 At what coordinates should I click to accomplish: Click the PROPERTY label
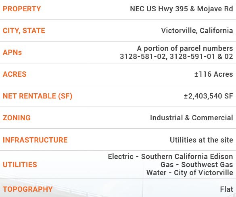[x=22, y=9]
